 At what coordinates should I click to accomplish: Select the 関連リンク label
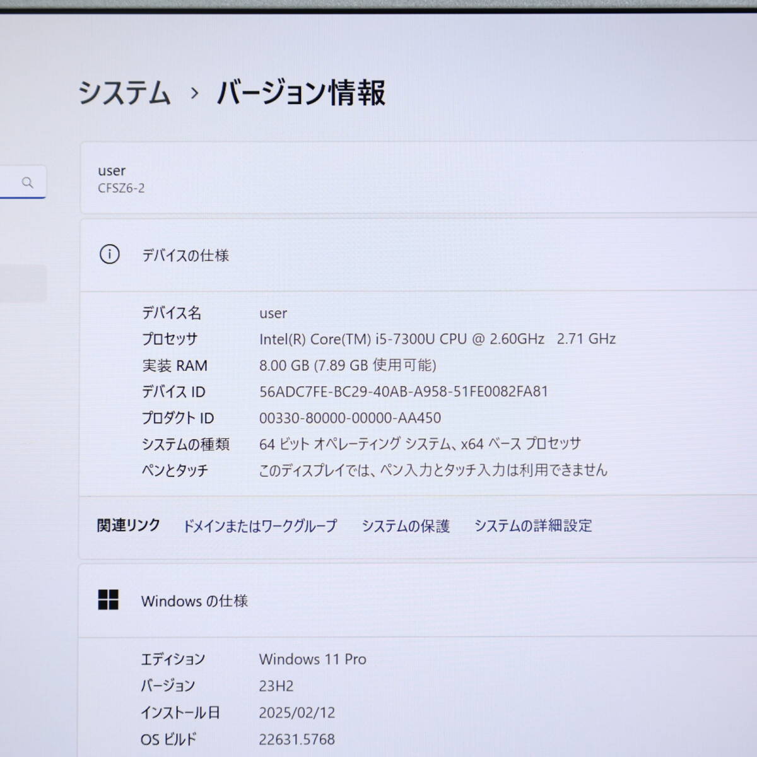pyautogui.click(x=128, y=525)
